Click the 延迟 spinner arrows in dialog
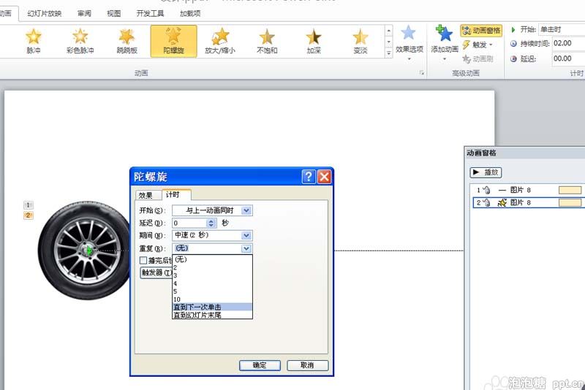 pyautogui.click(x=212, y=223)
